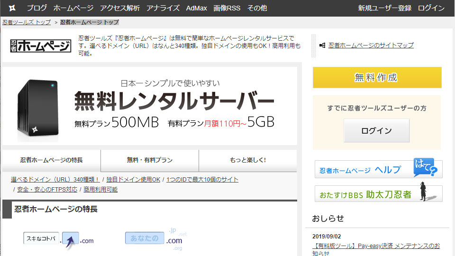This screenshot has width=455, height=256.
Task: Click the yellow 無料作成 button
Action: (x=377, y=77)
